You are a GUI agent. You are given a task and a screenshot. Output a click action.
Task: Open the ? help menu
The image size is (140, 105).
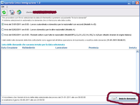[7, 7]
